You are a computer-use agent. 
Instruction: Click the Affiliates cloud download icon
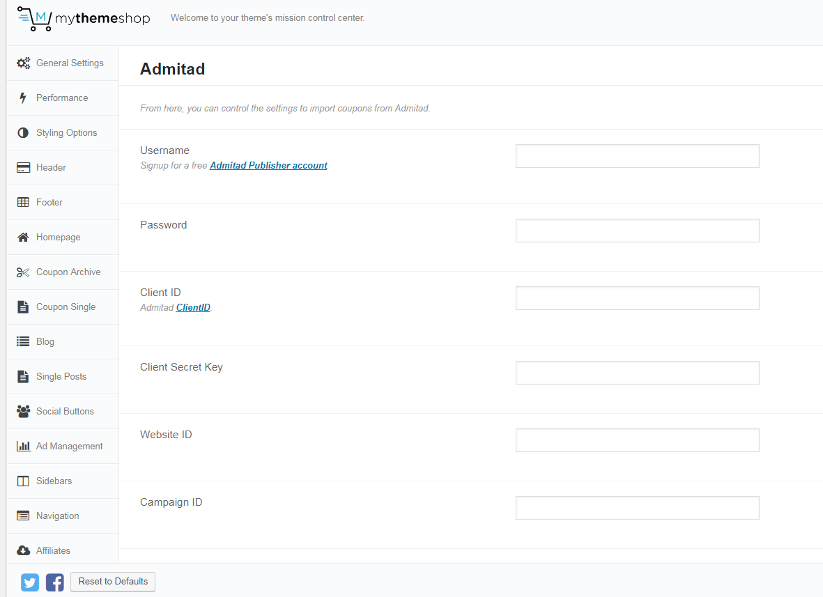(x=23, y=551)
